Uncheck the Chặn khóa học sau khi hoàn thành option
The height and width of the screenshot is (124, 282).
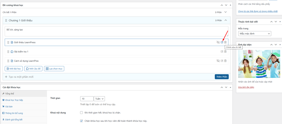[81, 121]
